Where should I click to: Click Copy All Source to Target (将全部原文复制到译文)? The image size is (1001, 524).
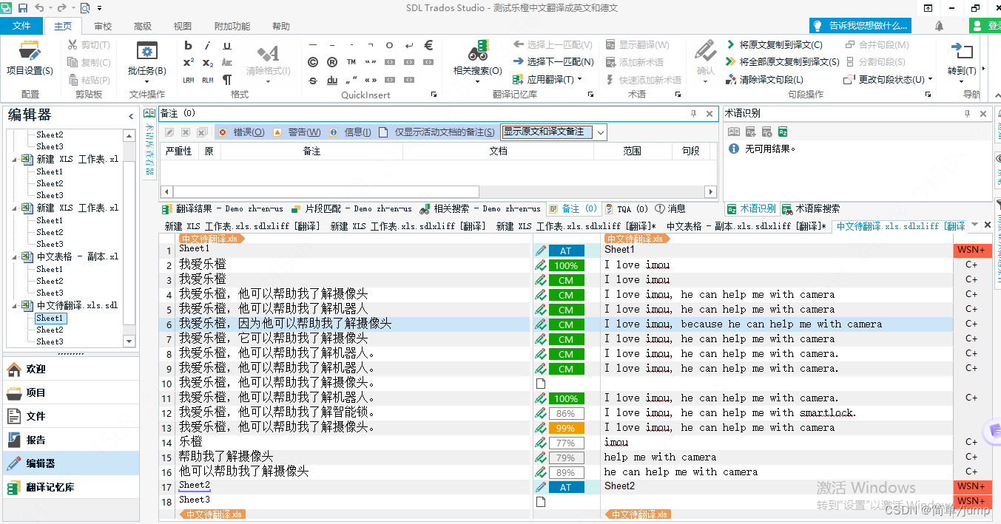point(782,62)
